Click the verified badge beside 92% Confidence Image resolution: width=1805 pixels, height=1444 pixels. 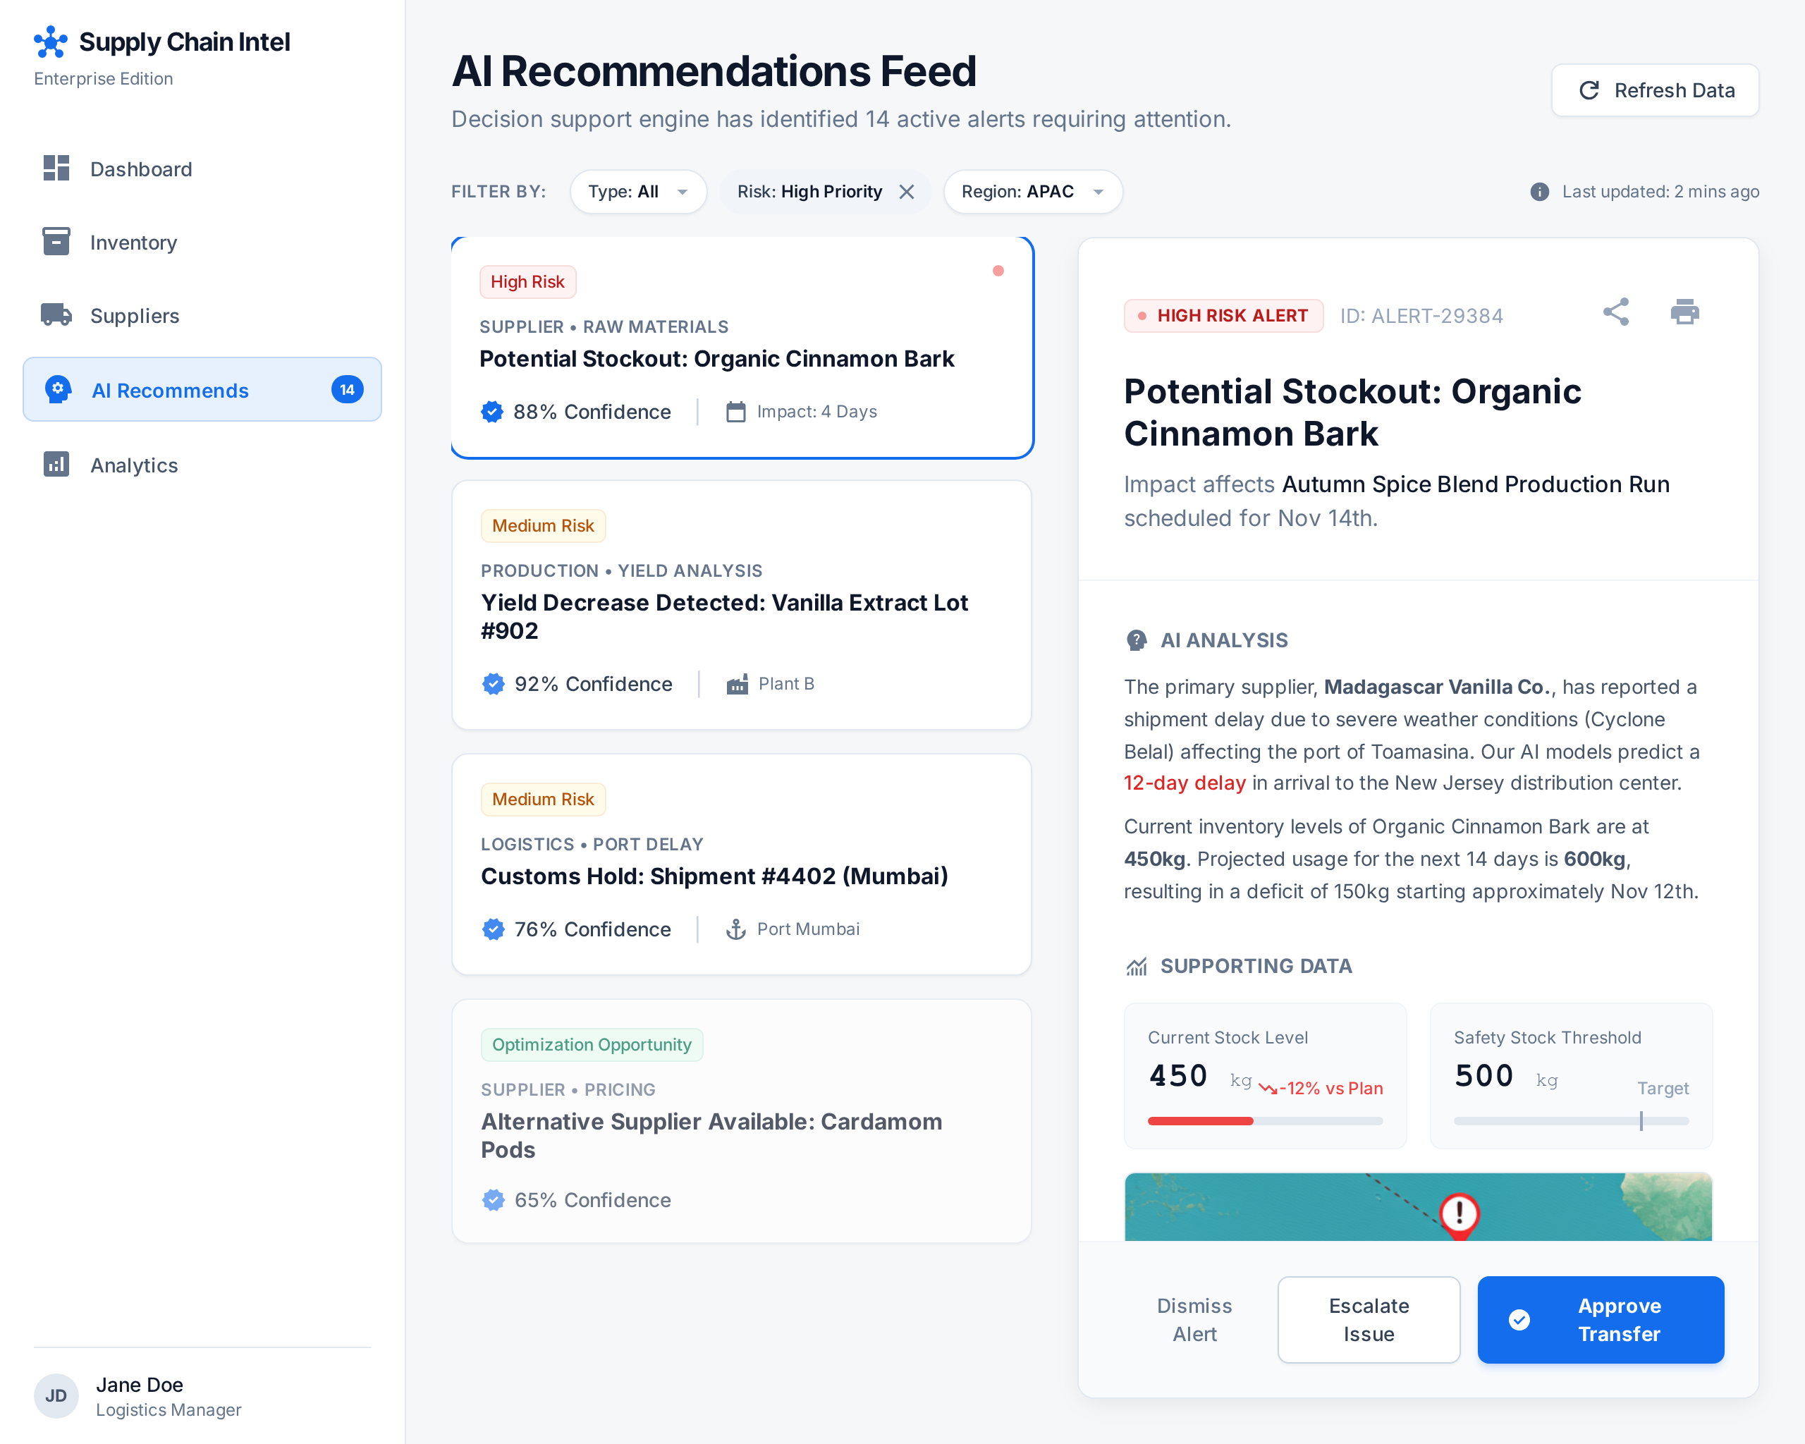tap(494, 684)
